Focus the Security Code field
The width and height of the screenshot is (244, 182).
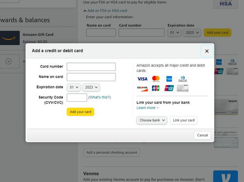pos(77,97)
